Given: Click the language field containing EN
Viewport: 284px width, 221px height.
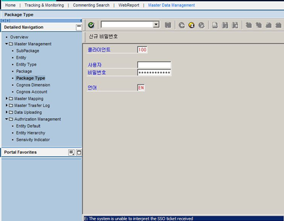Looking at the screenshot, I should point(141,88).
